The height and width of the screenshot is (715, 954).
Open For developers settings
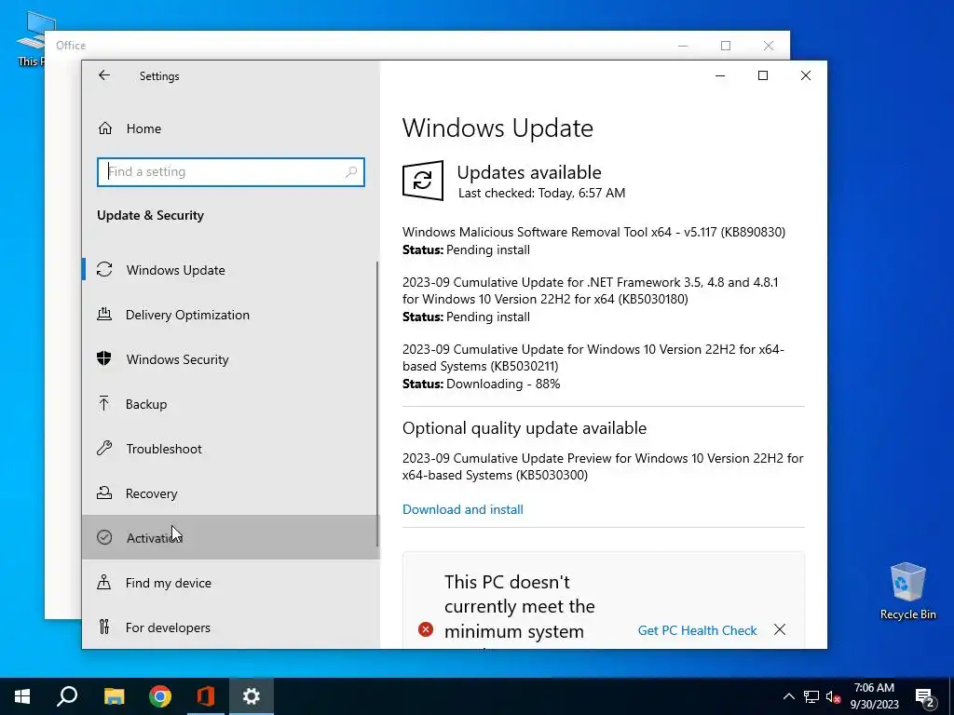230,627
